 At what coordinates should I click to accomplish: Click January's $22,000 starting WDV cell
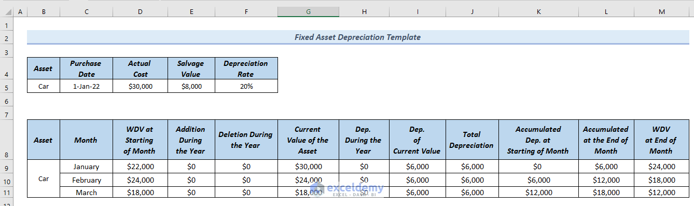140,167
